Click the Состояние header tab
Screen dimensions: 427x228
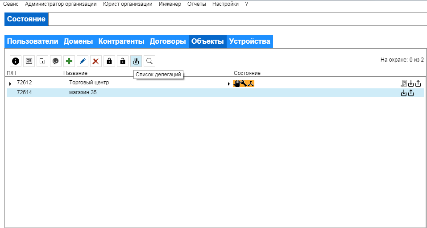point(26,19)
